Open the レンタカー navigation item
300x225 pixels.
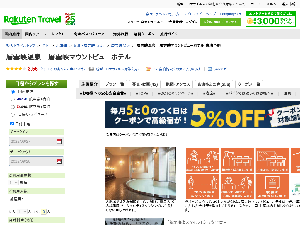coord(60,34)
